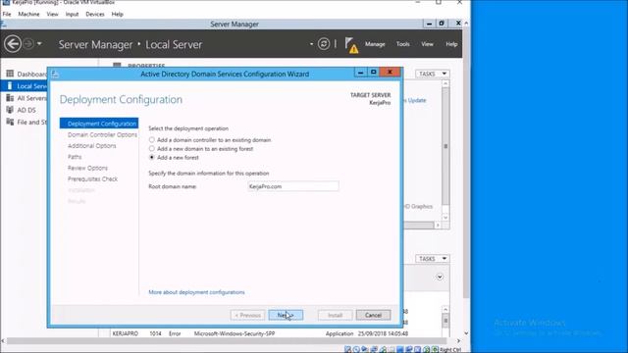Choose Add a new domain to existing forest
The image size is (628, 353).
pos(151,148)
